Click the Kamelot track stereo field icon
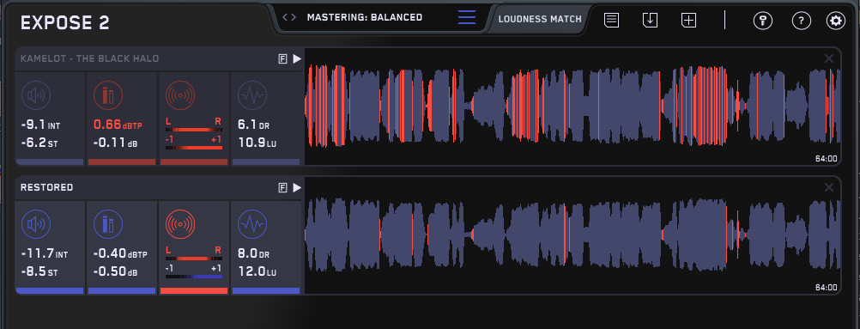The width and height of the screenshot is (860, 329). point(180,96)
